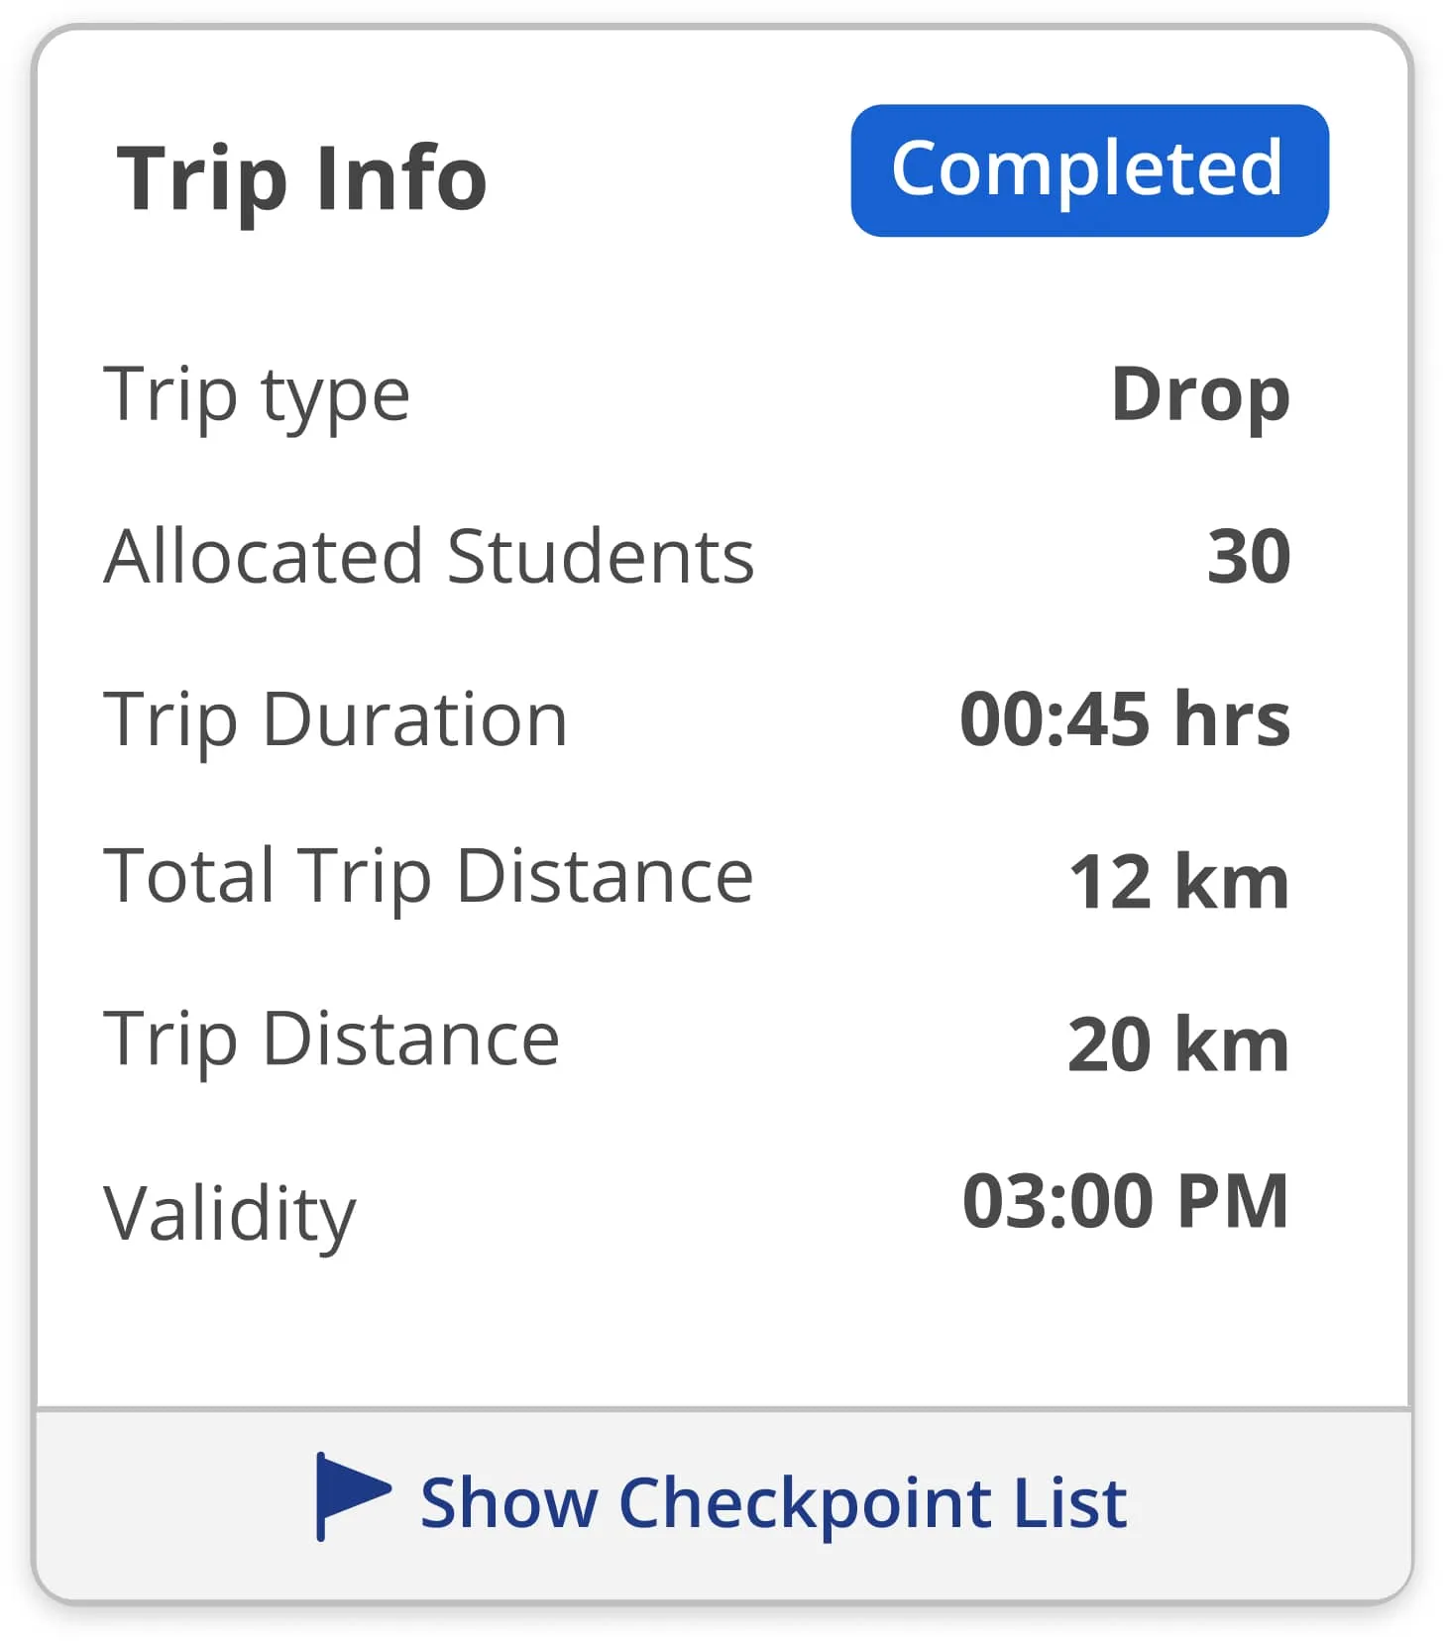Click the Trip type label
The width and height of the screenshot is (1445, 1644).
pos(257,395)
